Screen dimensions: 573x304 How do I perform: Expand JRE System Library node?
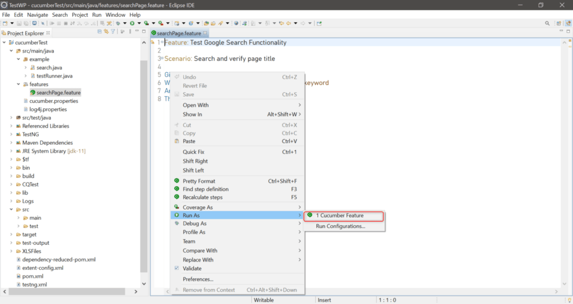(x=11, y=151)
